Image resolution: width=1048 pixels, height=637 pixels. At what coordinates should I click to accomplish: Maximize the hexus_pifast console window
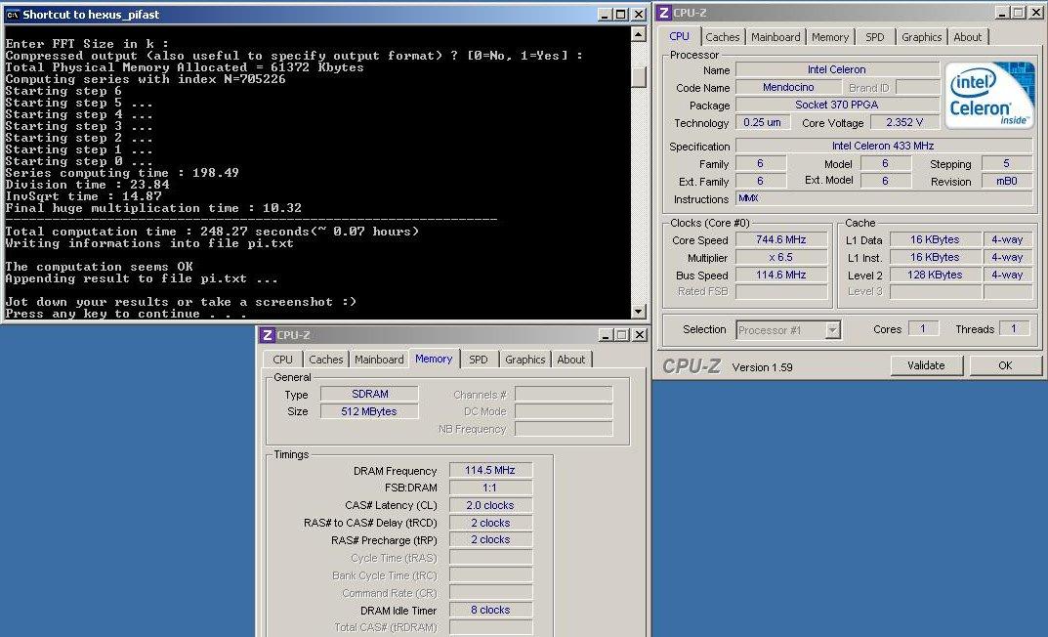[621, 15]
